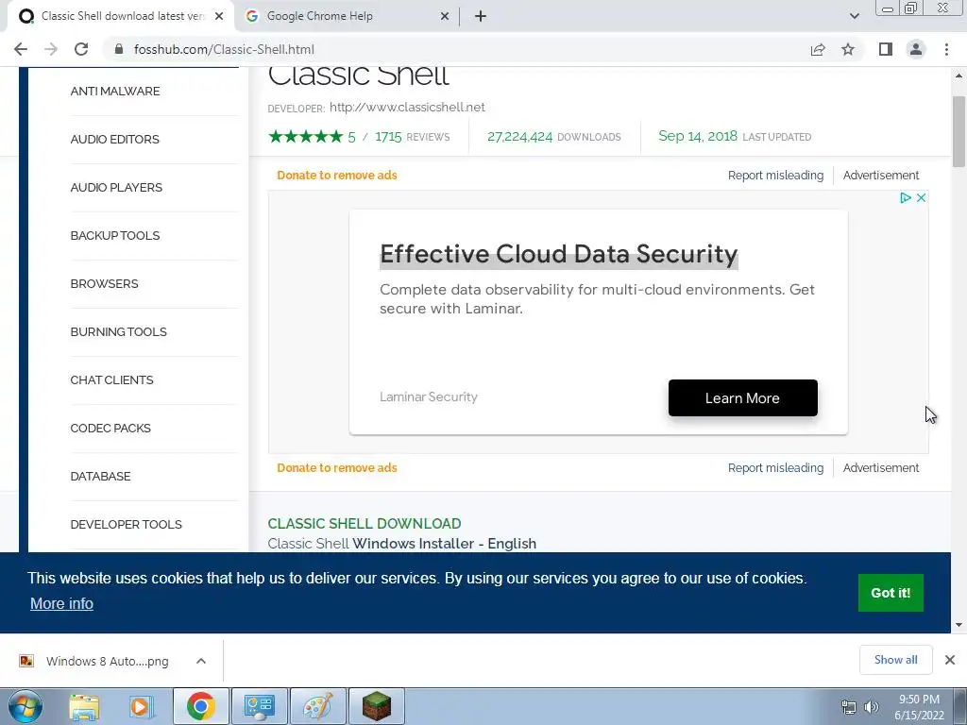The width and height of the screenshot is (967, 725).
Task: Open the Windows Start orb
Action: click(x=25, y=706)
